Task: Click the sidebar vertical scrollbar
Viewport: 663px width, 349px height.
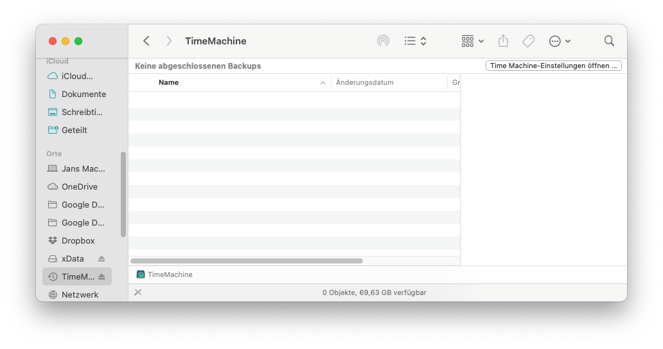Action: coord(123,195)
